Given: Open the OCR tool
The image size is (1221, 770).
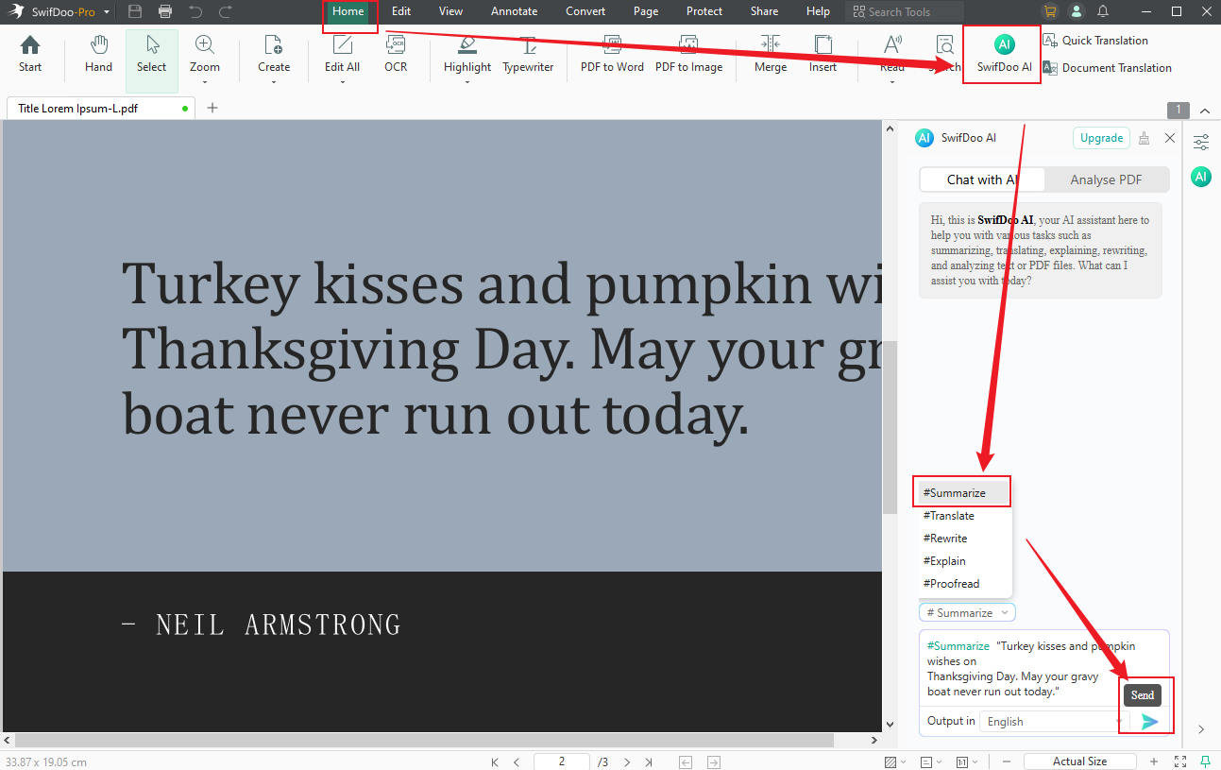Looking at the screenshot, I should click(396, 52).
